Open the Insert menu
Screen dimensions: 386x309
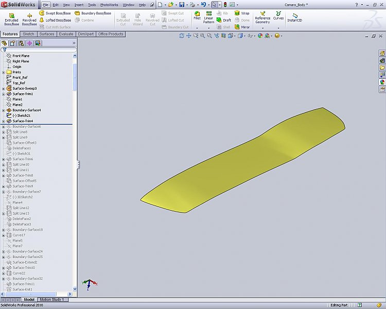tap(79, 5)
